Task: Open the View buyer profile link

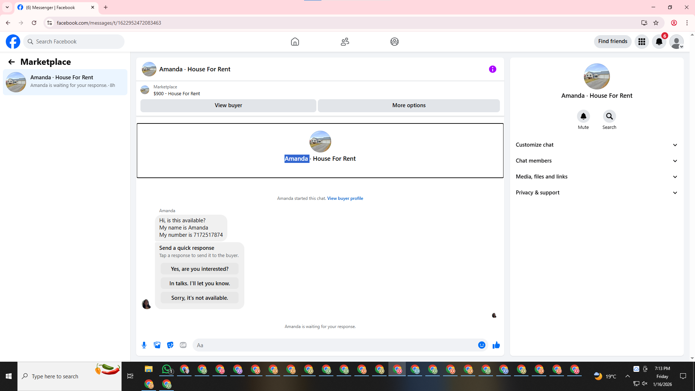Action: tap(345, 198)
